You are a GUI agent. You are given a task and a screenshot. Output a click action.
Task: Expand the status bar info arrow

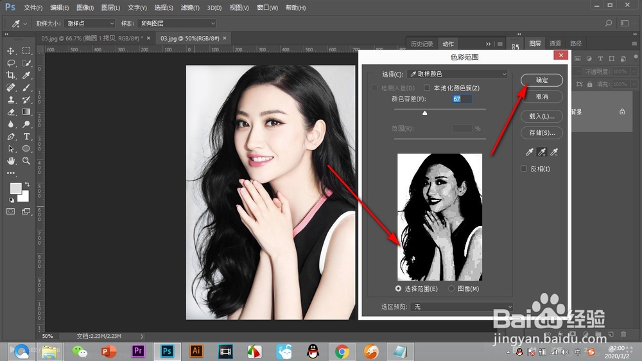[142, 336]
